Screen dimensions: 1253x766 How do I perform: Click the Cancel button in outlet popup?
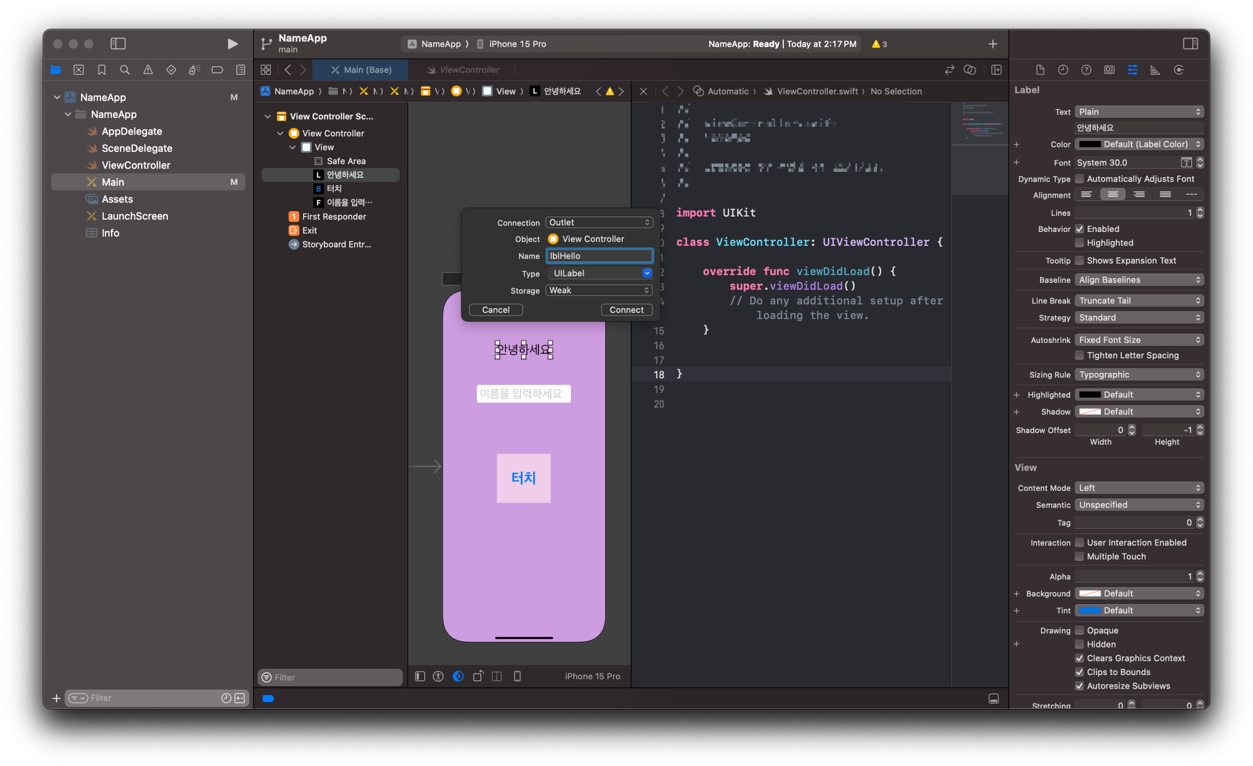click(495, 310)
